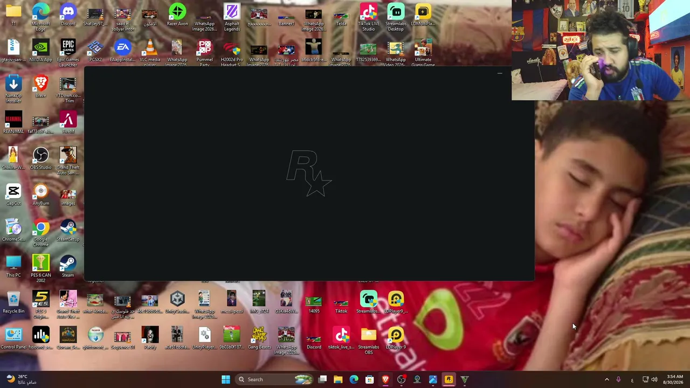
Task: Select the AnyBurn desktop icon
Action: click(x=40, y=195)
